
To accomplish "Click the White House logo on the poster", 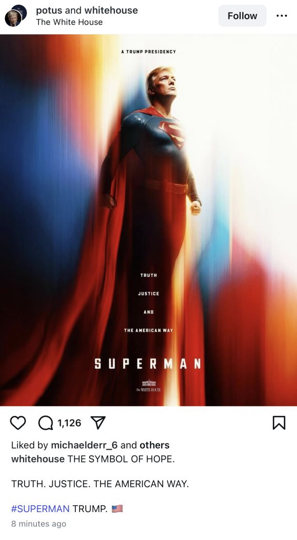I will tap(148, 386).
